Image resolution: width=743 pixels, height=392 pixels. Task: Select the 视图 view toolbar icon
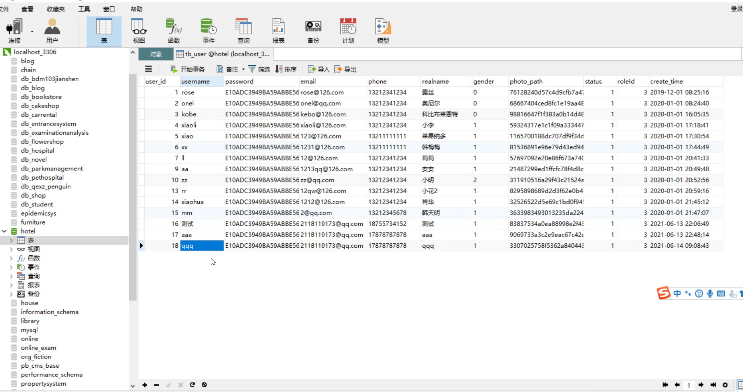(139, 31)
